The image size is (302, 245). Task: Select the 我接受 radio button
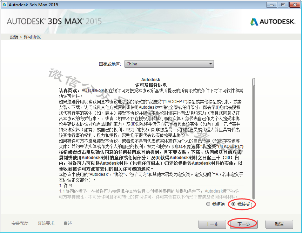(233, 204)
